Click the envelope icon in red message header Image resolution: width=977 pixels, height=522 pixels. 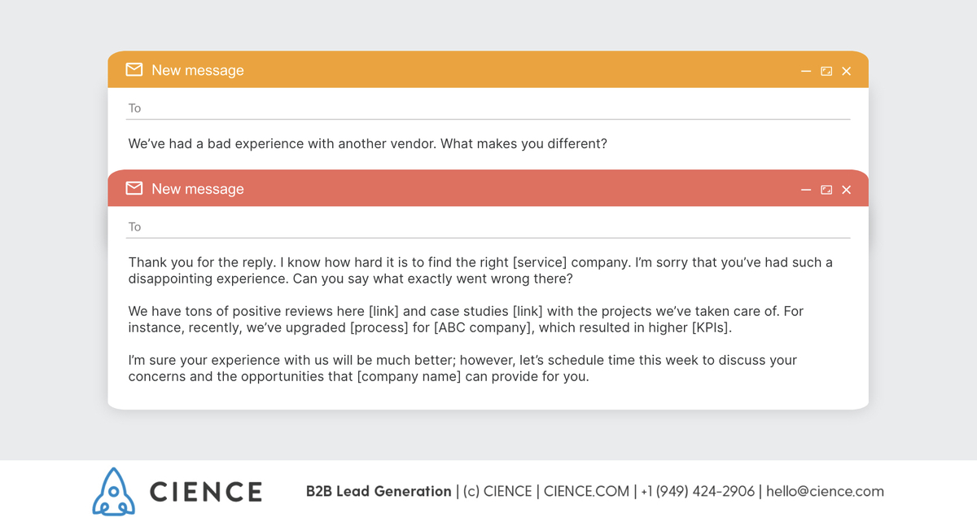pyautogui.click(x=134, y=189)
